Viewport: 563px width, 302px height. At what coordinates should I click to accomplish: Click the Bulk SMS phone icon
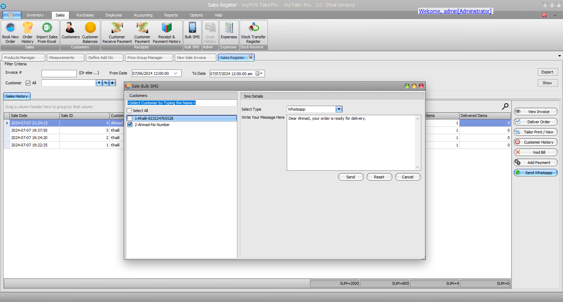192,28
